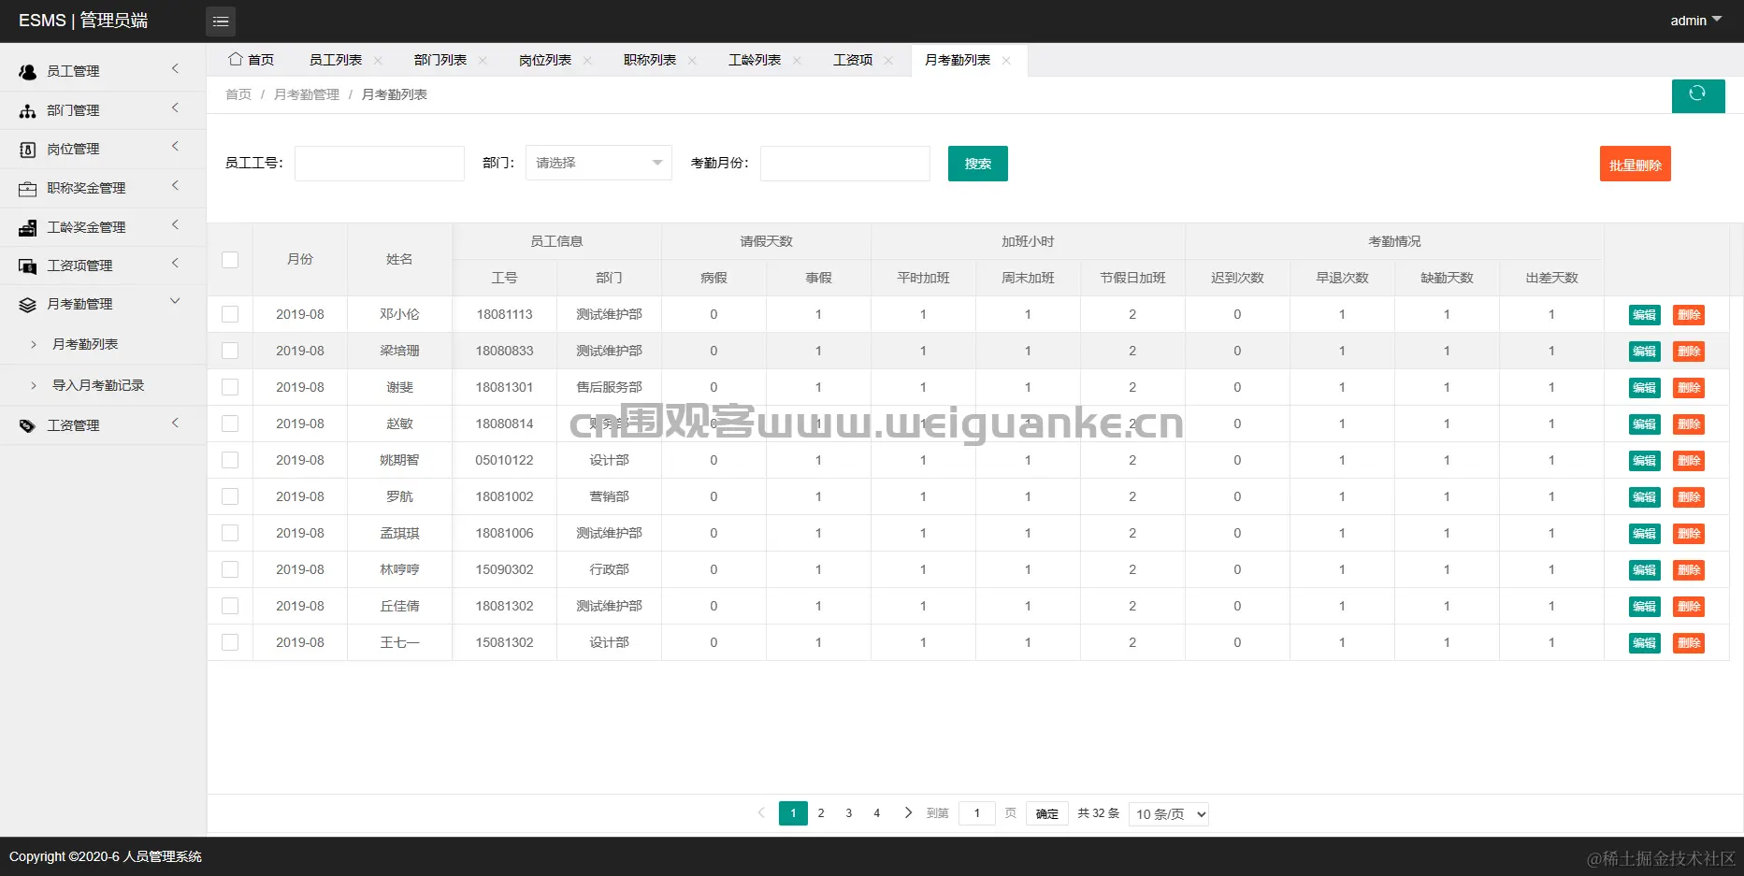Close the 职称列表 tab

point(692,60)
